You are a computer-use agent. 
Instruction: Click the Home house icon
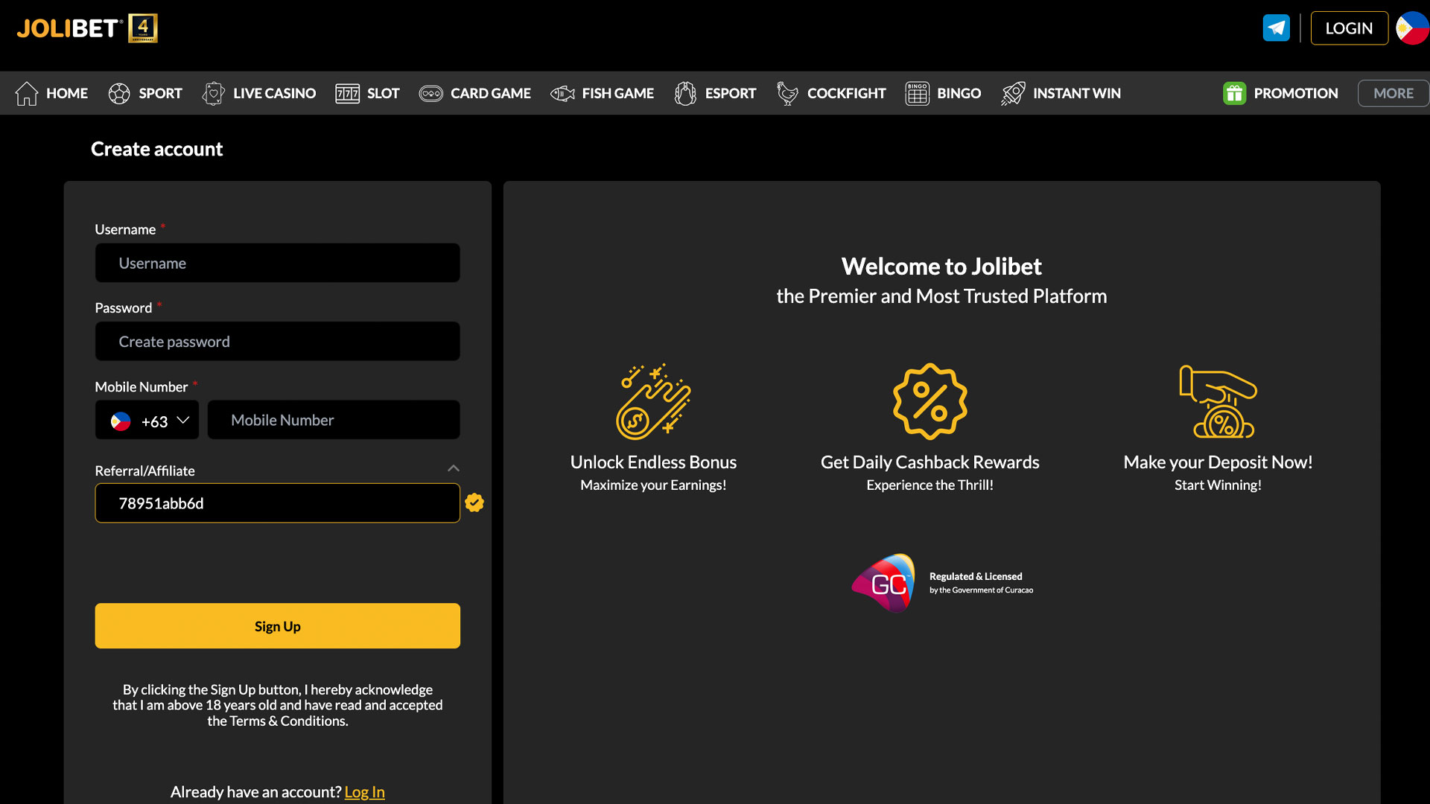pyautogui.click(x=27, y=93)
